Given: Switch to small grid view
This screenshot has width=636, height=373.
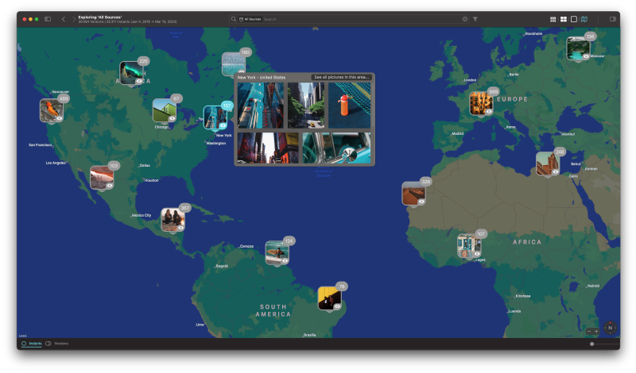Looking at the screenshot, I should (553, 19).
